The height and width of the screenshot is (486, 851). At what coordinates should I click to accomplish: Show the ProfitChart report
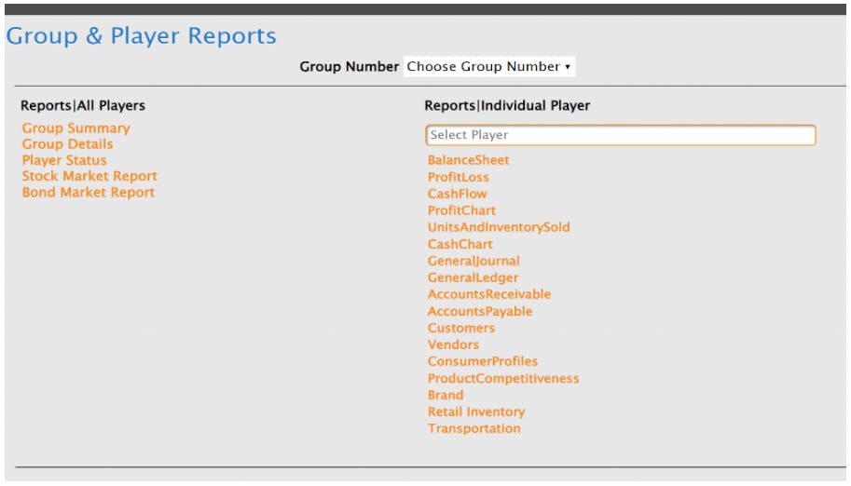point(461,210)
